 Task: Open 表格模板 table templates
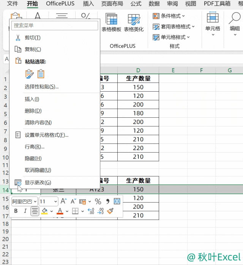(x=111, y=22)
